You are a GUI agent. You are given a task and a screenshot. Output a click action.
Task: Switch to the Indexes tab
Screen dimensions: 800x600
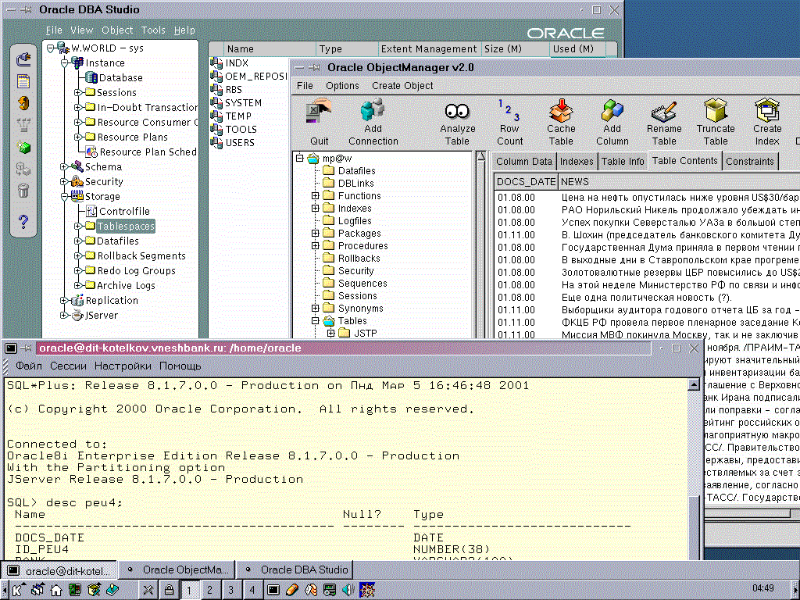(x=577, y=161)
